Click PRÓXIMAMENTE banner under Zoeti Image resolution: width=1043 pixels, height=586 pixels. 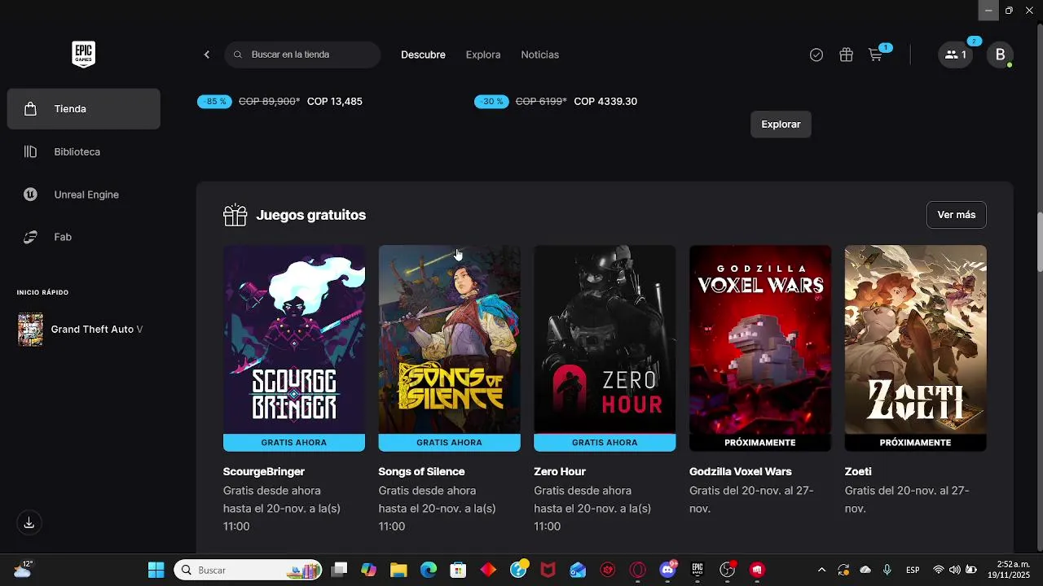click(x=916, y=443)
